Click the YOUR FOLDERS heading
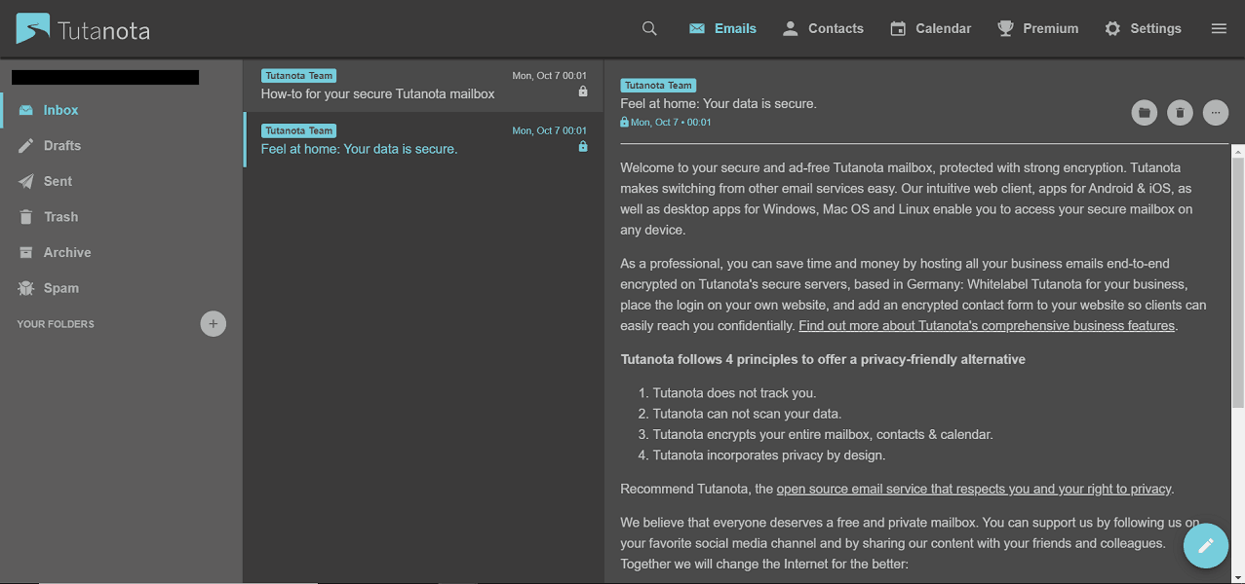This screenshot has width=1245, height=584. (56, 324)
